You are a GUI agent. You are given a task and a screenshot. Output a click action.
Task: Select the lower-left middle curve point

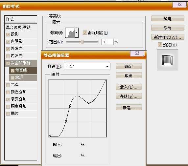click(x=66, y=121)
